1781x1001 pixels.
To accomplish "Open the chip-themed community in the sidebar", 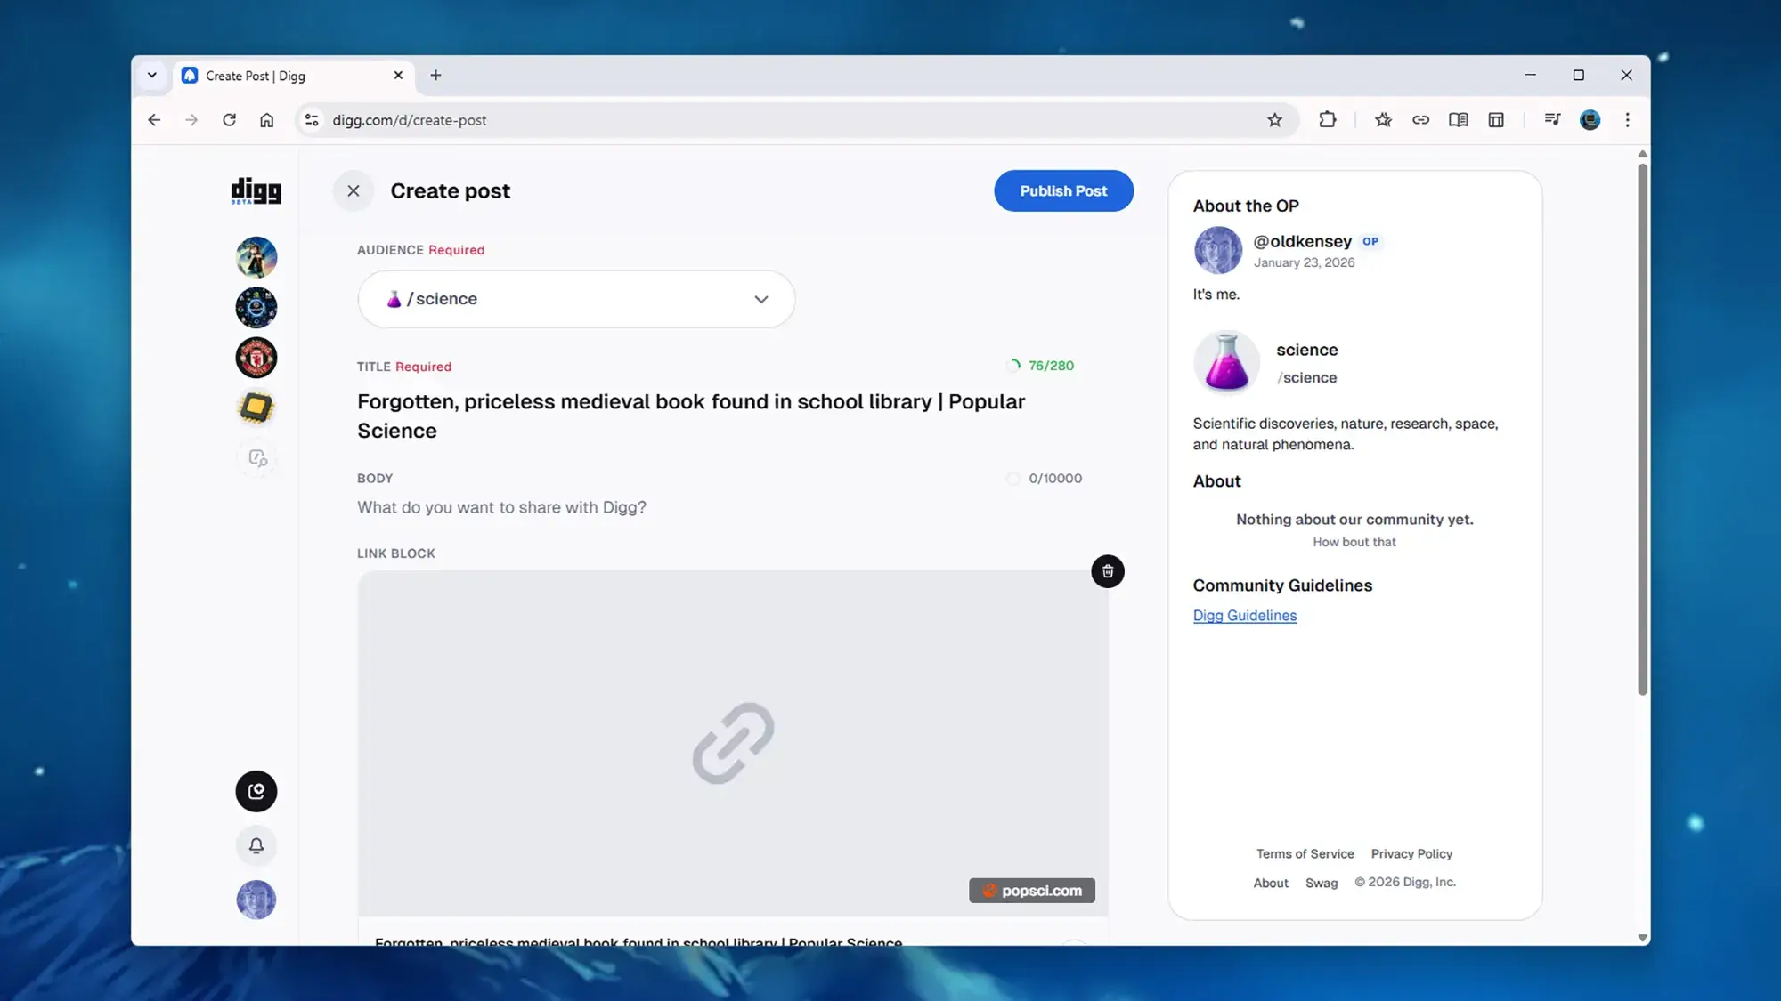I will [x=256, y=408].
